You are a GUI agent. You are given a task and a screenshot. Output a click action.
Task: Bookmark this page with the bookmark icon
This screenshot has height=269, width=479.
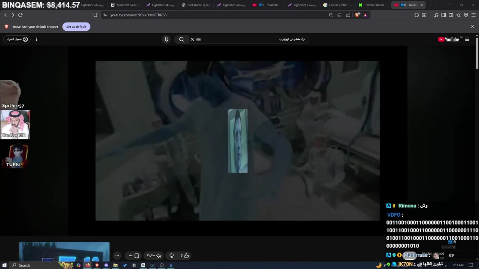tap(95, 15)
